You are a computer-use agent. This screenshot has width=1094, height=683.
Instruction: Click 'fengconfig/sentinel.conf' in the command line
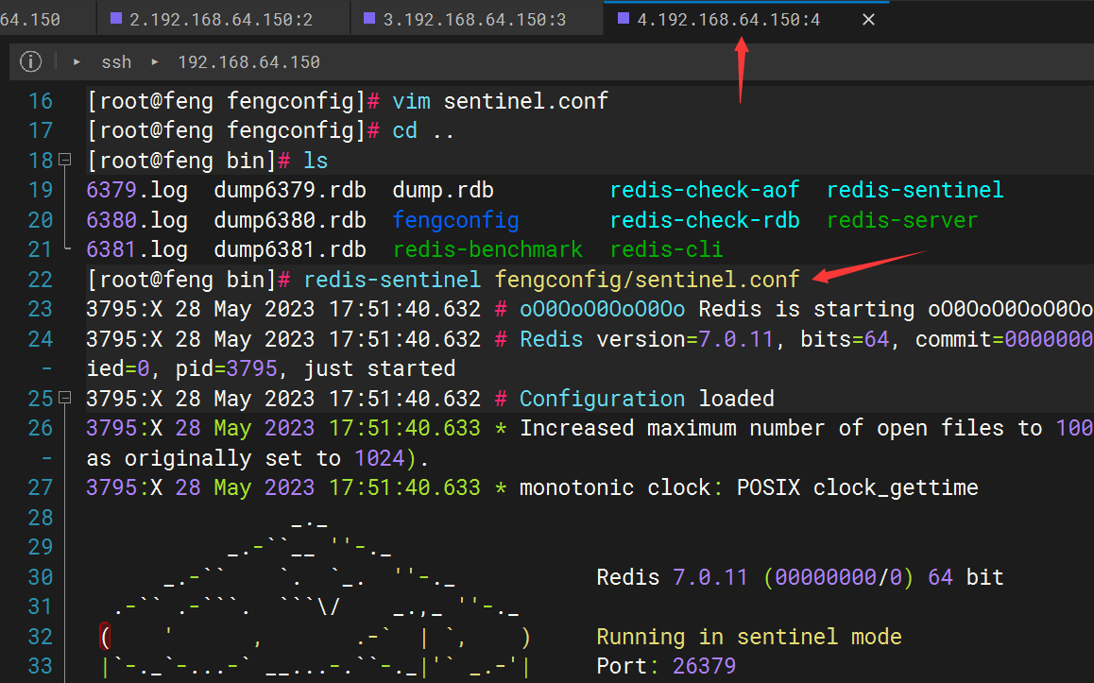coord(647,280)
